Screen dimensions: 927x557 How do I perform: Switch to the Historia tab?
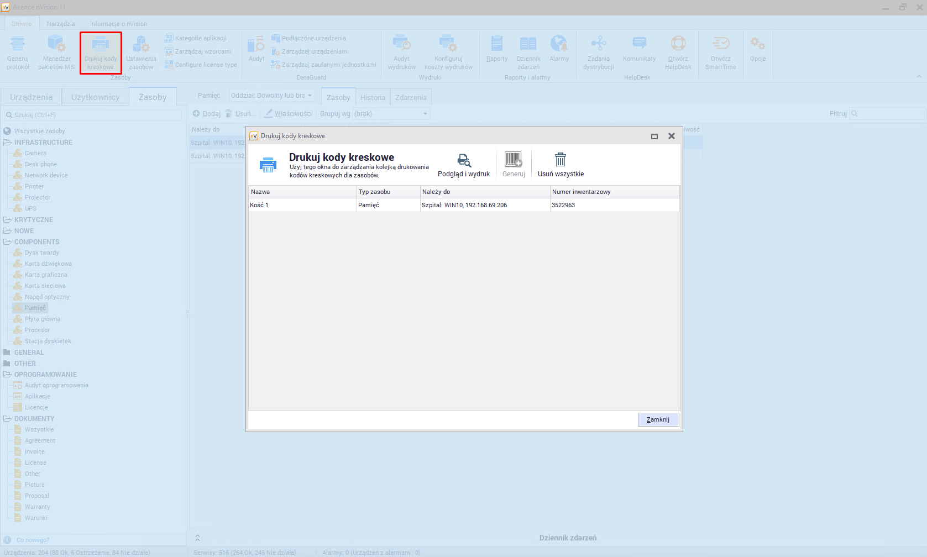point(373,98)
